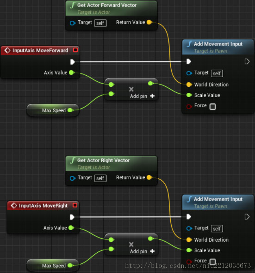
Task: Click the lower Add Movement Input World Direction pin
Action: [x=189, y=240]
